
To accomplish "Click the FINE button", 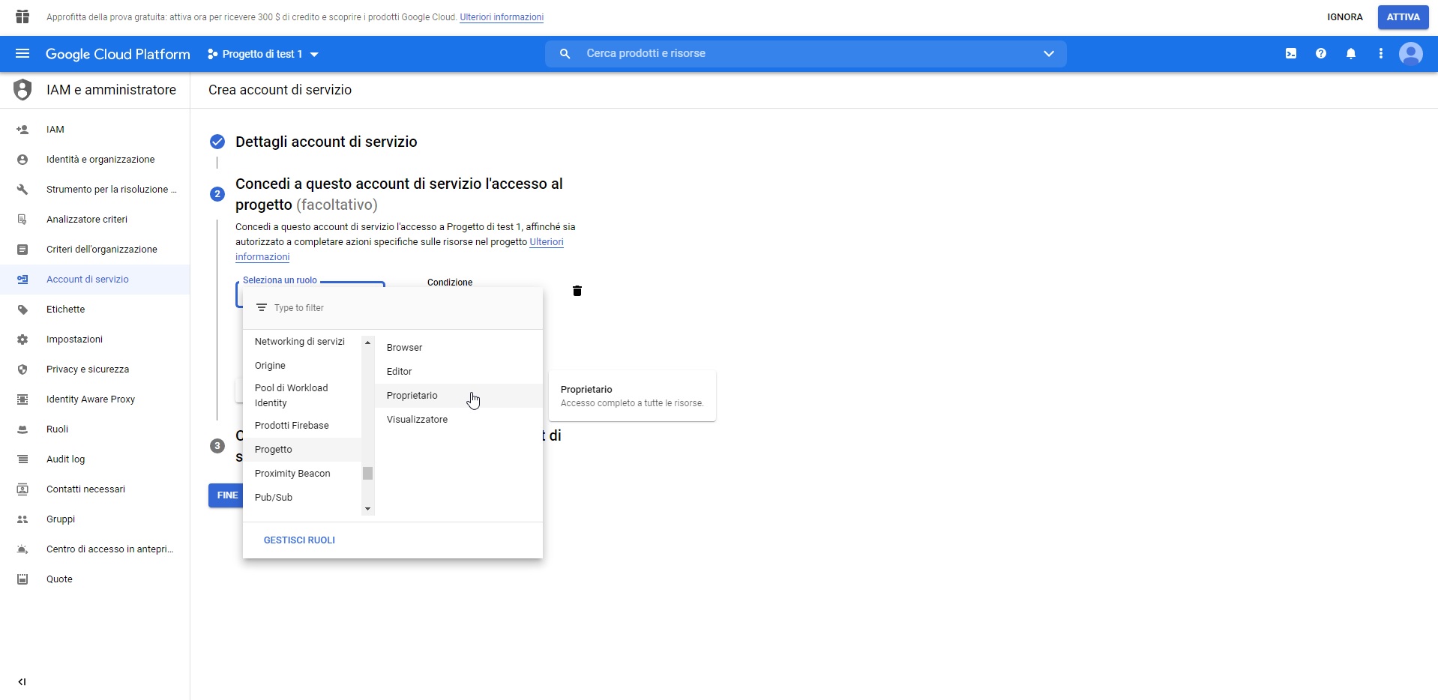I will point(226,495).
